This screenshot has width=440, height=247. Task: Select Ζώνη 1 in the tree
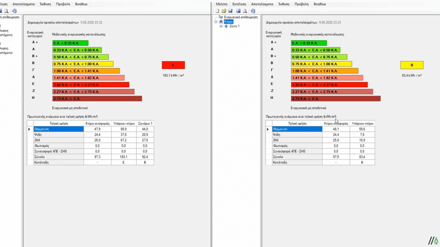tap(234, 26)
